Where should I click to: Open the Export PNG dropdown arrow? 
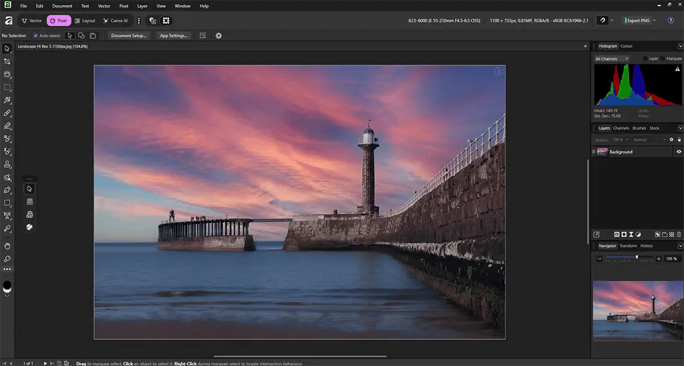click(654, 21)
